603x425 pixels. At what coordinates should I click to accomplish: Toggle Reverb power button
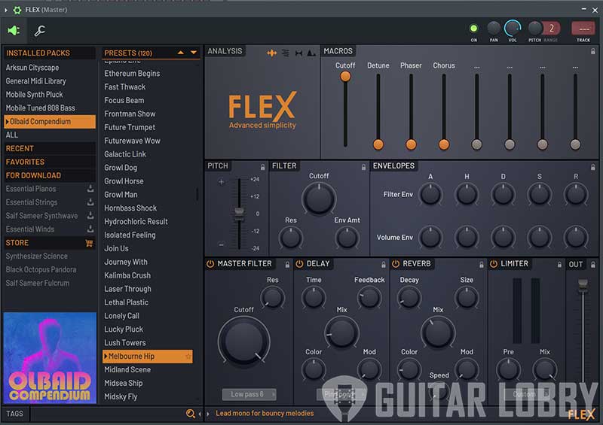click(395, 264)
